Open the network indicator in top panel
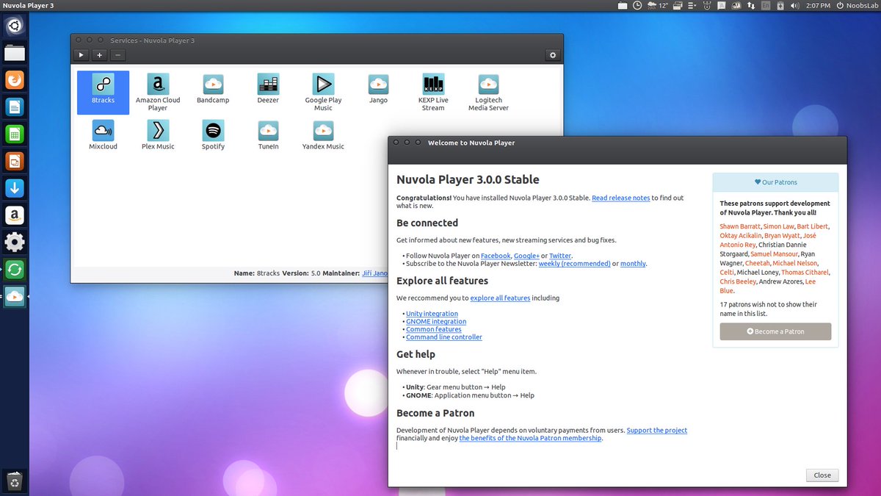881x496 pixels. pos(750,6)
